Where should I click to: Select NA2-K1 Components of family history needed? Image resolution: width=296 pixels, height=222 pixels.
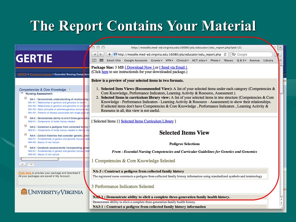tap(51, 121)
